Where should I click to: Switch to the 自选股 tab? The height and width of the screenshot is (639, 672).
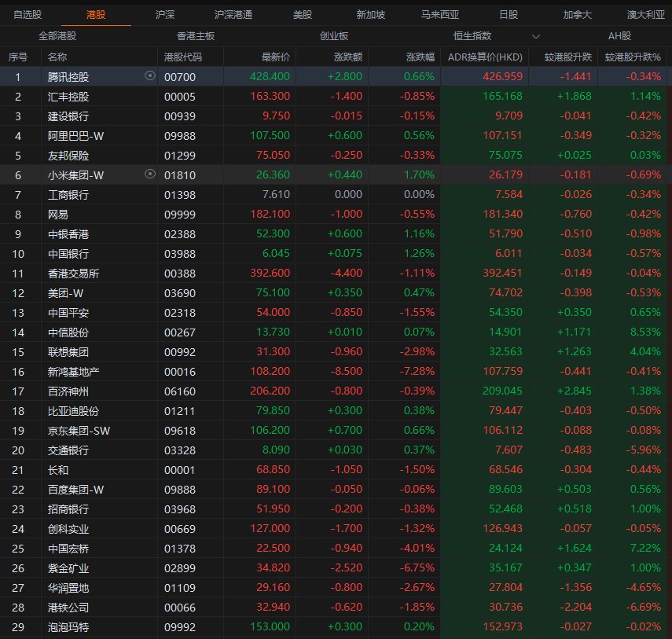tap(28, 15)
